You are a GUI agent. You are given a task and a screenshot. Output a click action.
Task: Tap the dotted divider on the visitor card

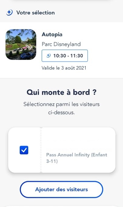[x=41, y=150]
